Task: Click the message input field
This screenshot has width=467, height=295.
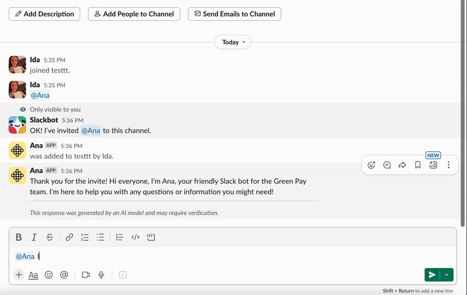Action: tap(232, 256)
